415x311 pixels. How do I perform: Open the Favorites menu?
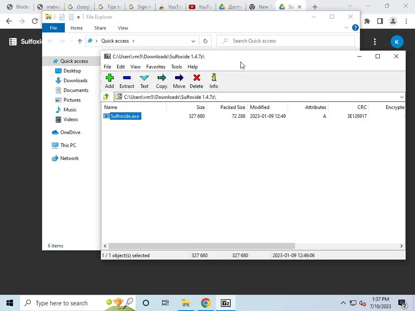click(x=156, y=67)
